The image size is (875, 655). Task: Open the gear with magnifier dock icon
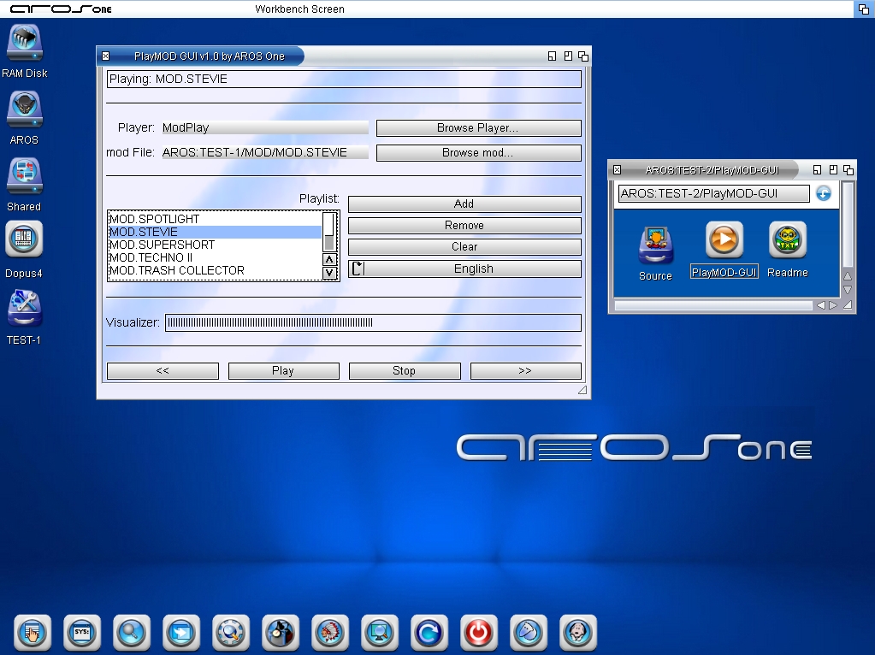point(231,633)
